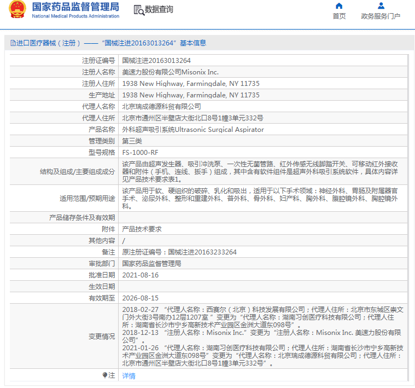Click the 生产地址 address value
Viewport: 415px width, 388px height.
click(x=191, y=95)
